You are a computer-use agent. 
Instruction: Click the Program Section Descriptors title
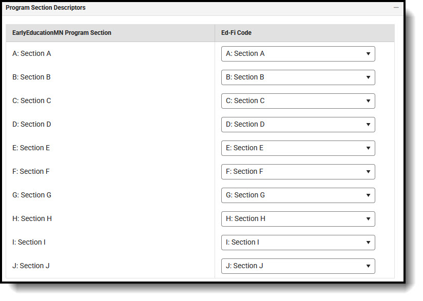coord(46,8)
